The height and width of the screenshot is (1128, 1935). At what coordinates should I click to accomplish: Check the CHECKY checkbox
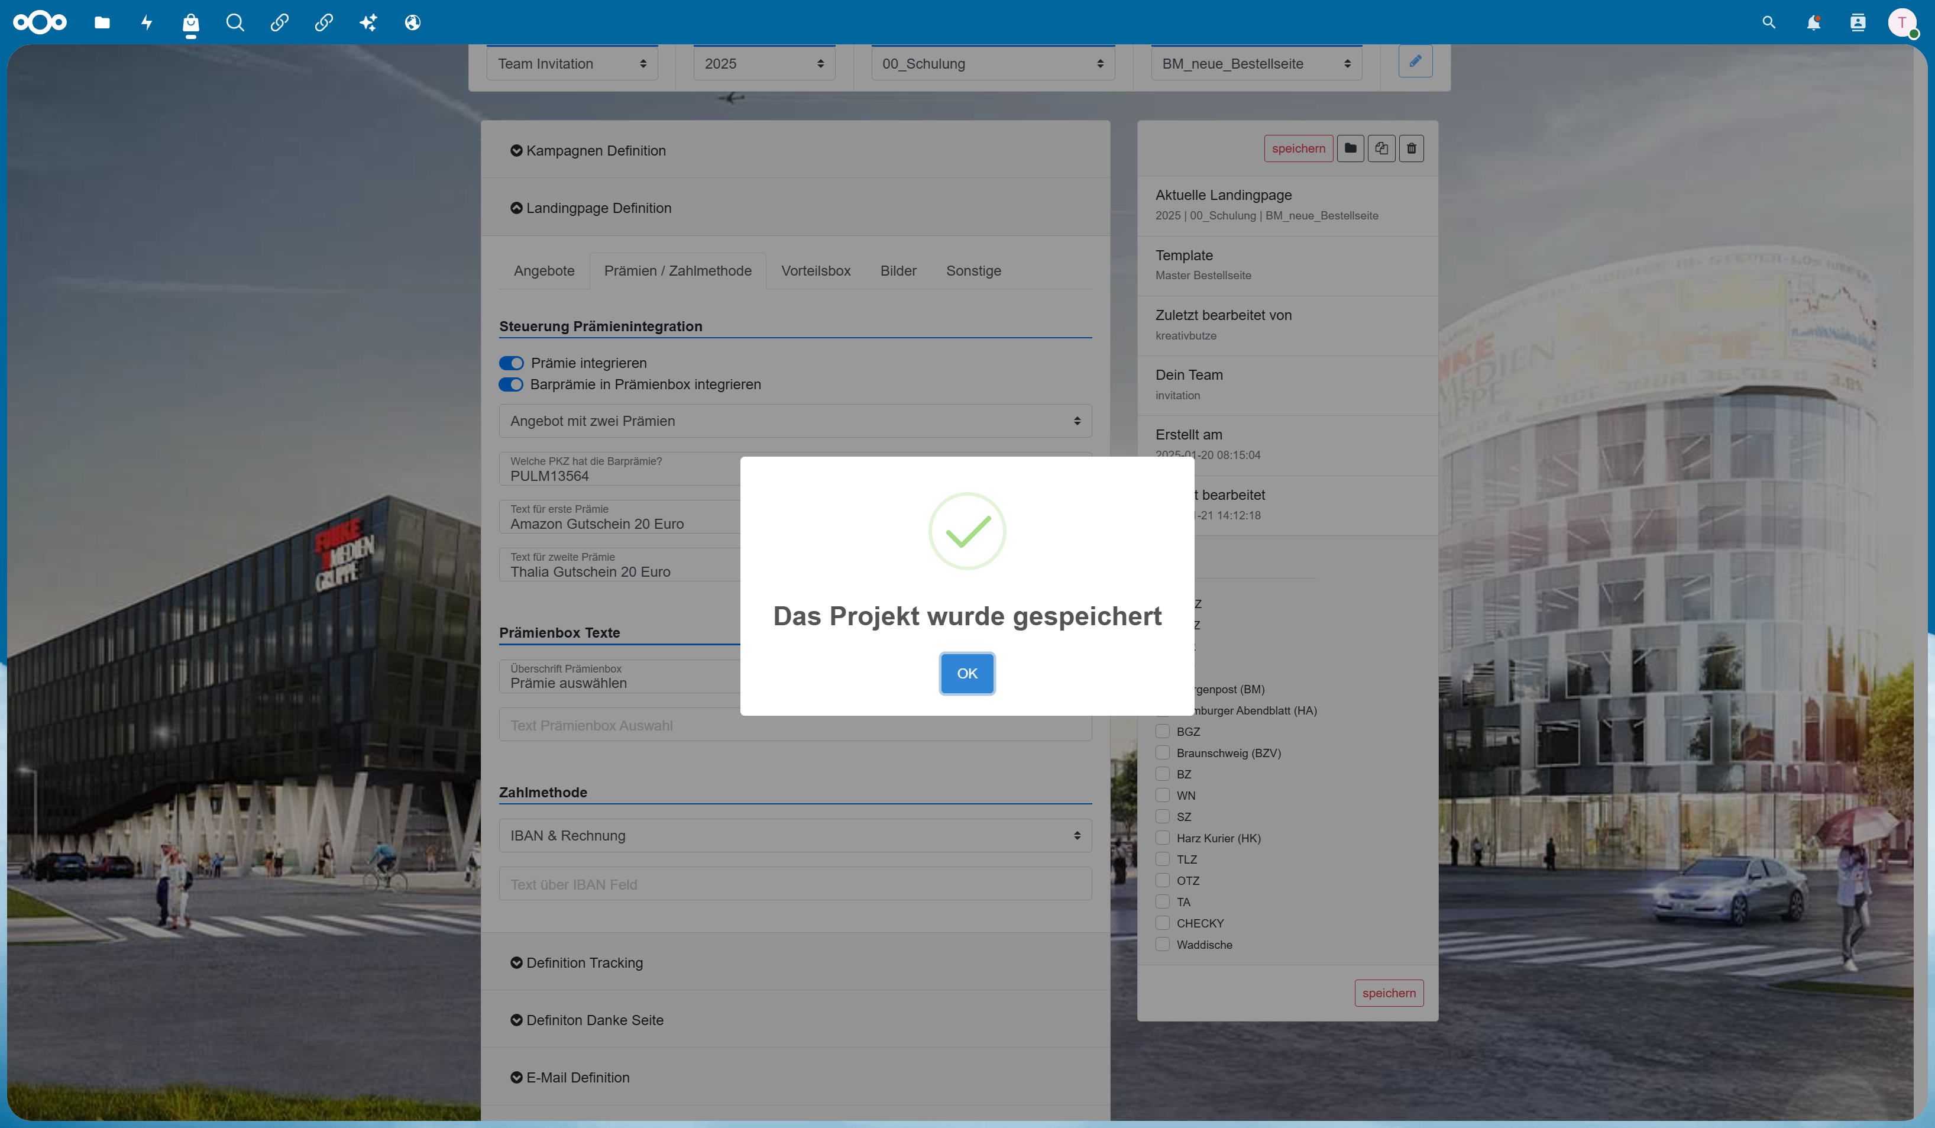pyautogui.click(x=1163, y=923)
